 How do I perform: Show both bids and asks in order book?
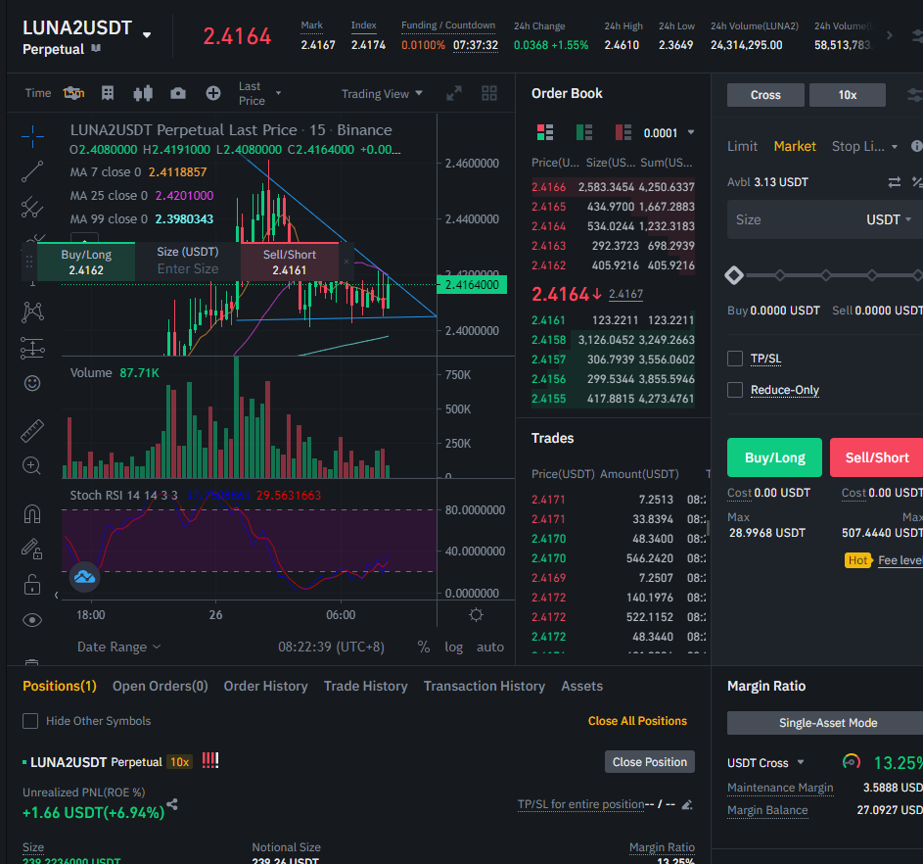[x=545, y=132]
